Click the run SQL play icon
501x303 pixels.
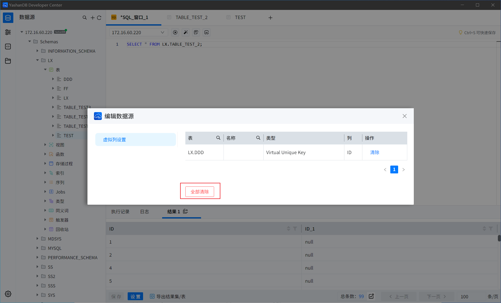175,32
